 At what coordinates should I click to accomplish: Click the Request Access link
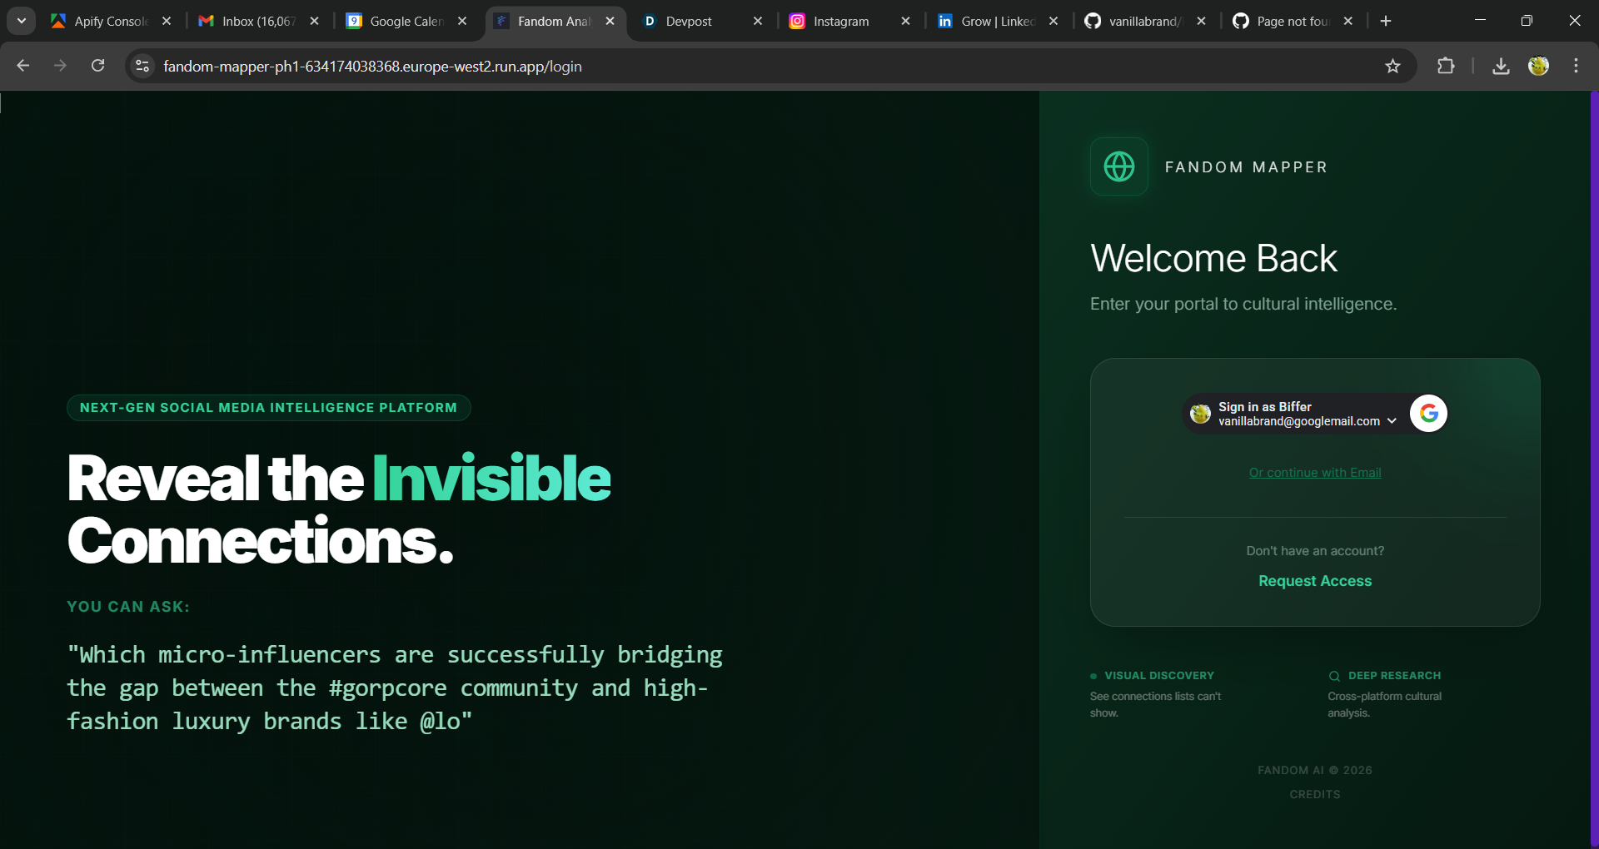click(x=1315, y=581)
